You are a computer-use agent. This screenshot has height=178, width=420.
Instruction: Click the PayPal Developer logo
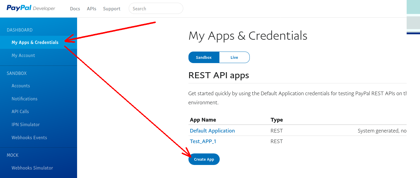click(x=31, y=8)
